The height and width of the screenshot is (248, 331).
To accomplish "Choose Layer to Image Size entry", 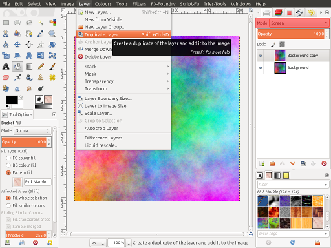I will [x=124, y=106].
